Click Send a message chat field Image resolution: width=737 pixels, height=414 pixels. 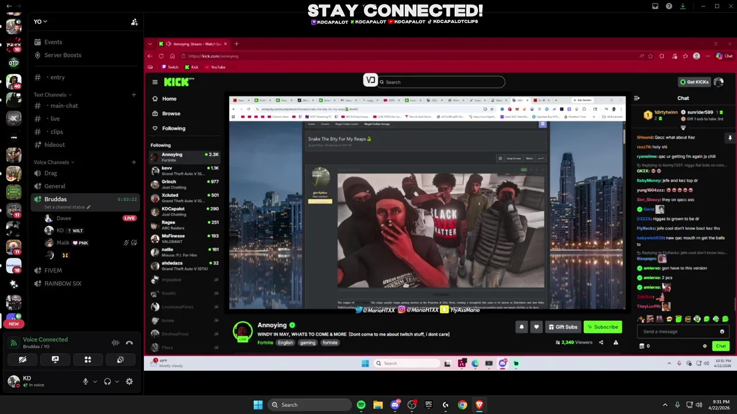[x=682, y=332]
